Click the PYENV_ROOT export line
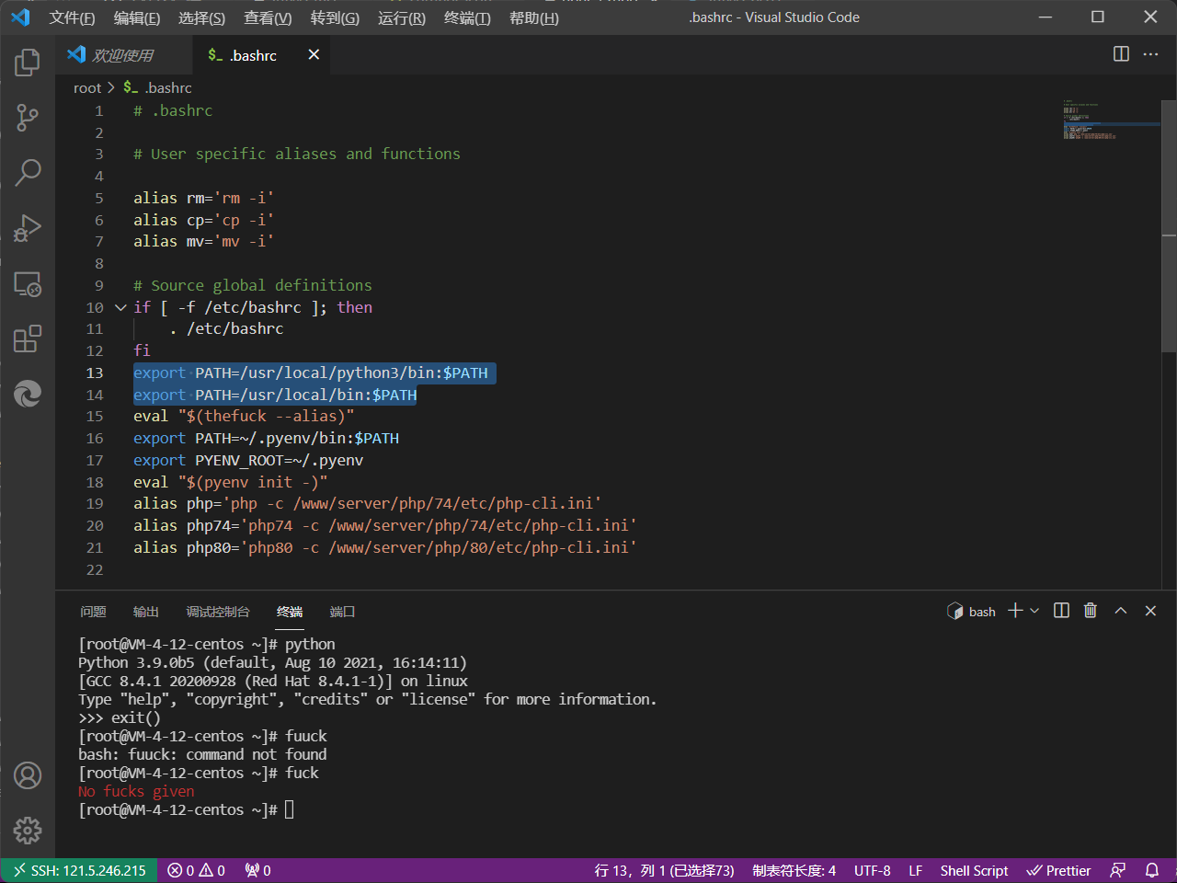Viewport: 1177px width, 883px height. click(x=248, y=460)
